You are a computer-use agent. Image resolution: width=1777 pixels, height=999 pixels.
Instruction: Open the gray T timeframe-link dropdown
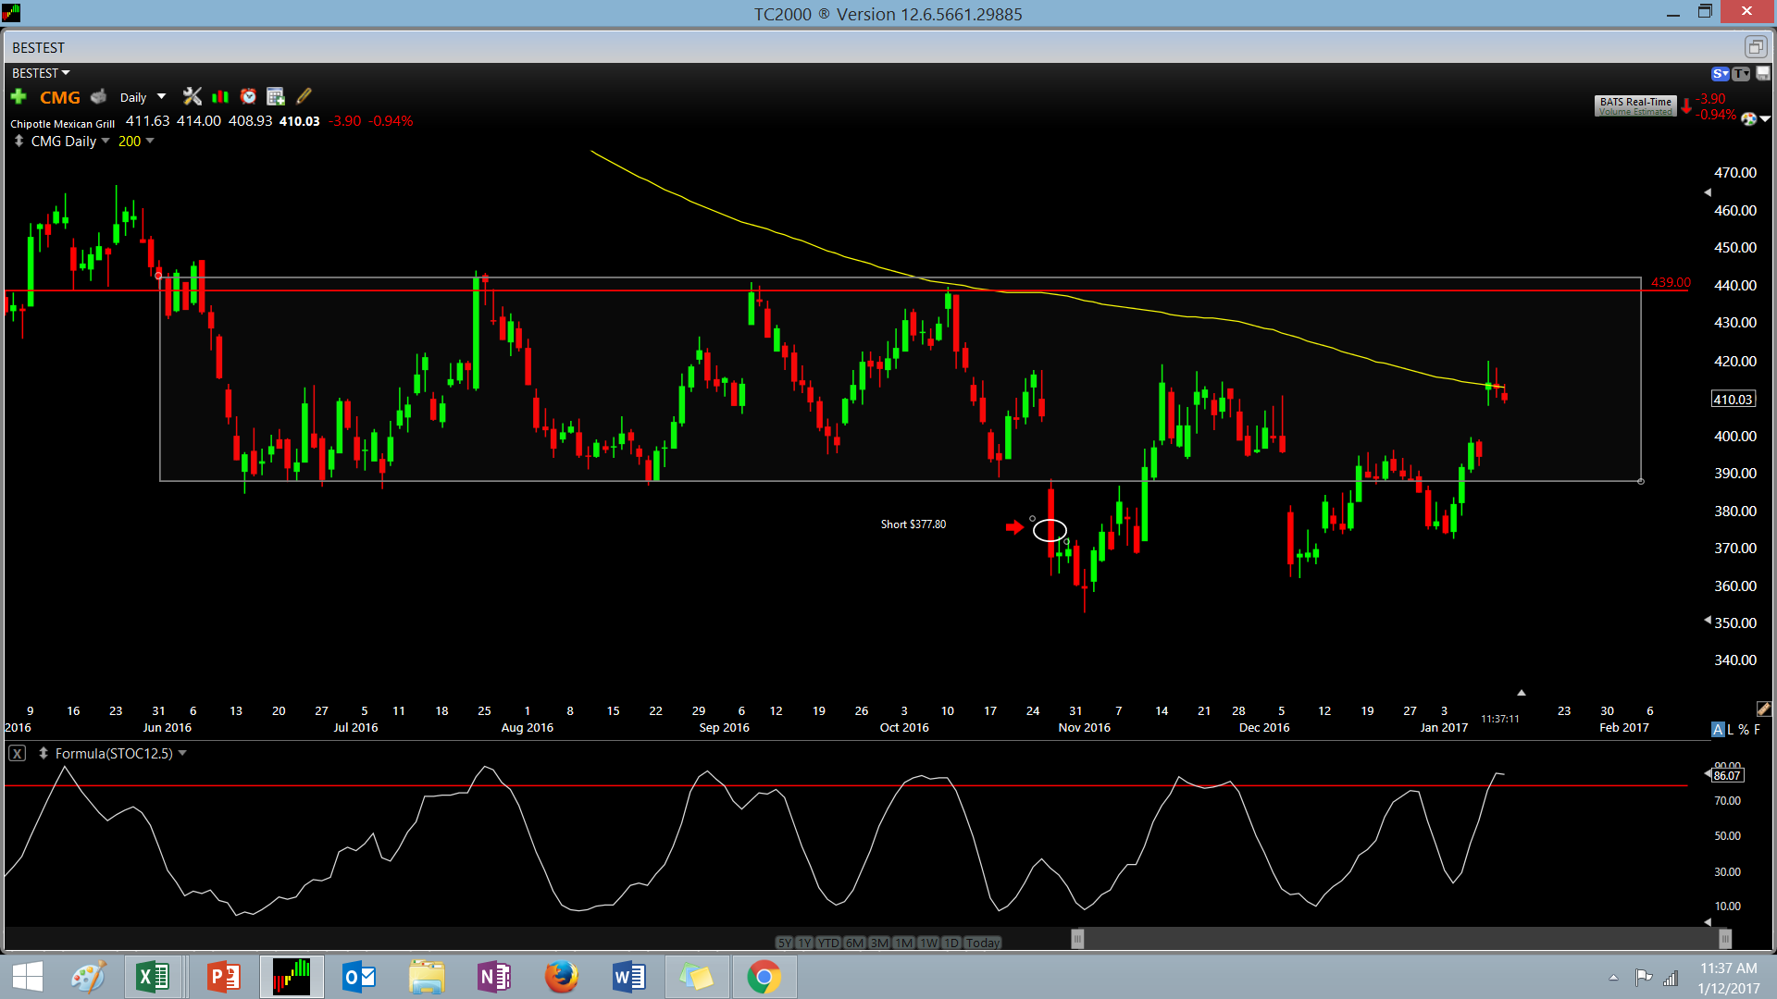(x=1741, y=73)
